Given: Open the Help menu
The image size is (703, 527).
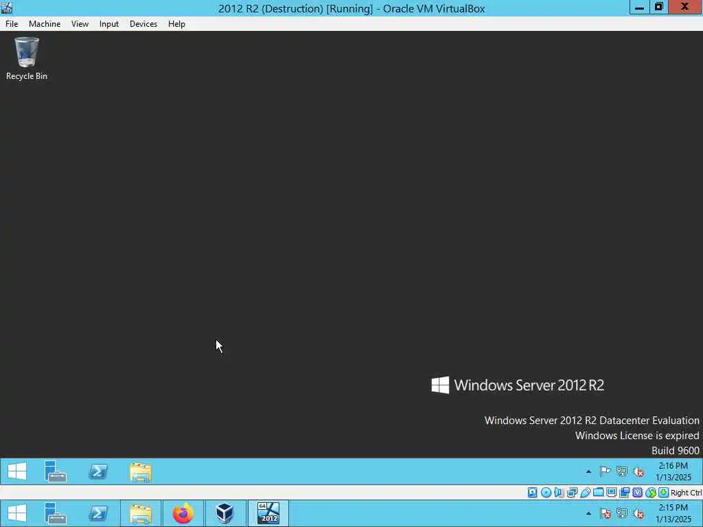Looking at the screenshot, I should pyautogui.click(x=176, y=24).
